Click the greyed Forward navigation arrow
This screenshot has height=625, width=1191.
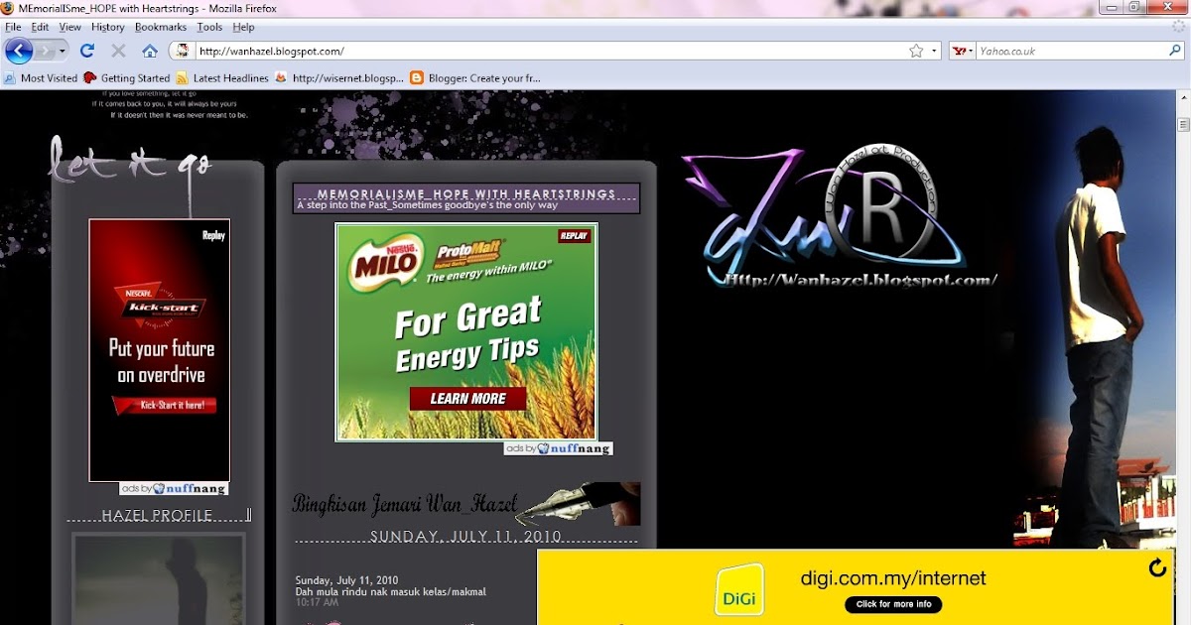(47, 50)
